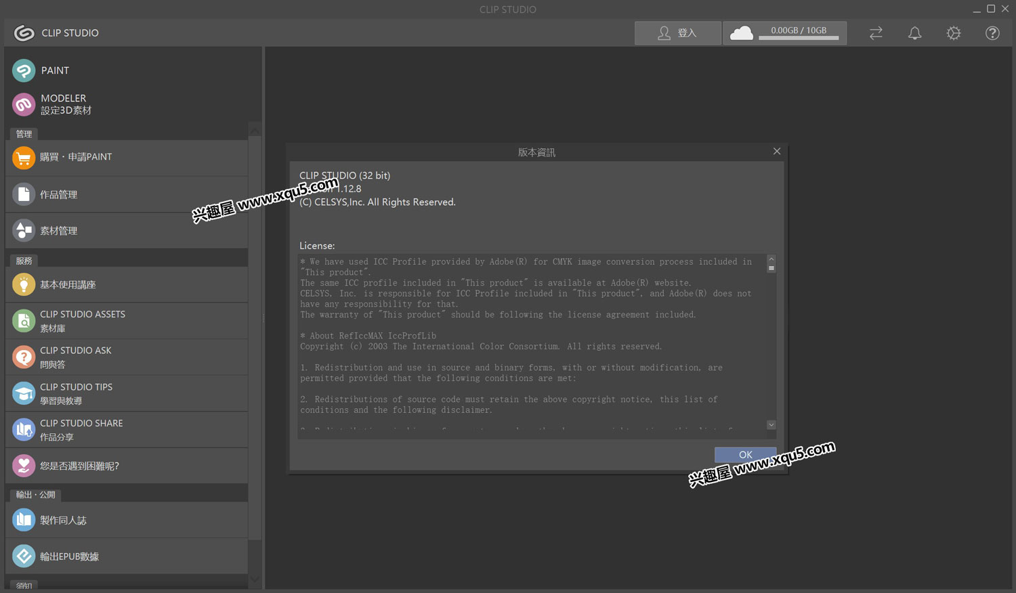Open MODELER 3D material setup
Viewport: 1016px width, 593px height.
click(52, 104)
